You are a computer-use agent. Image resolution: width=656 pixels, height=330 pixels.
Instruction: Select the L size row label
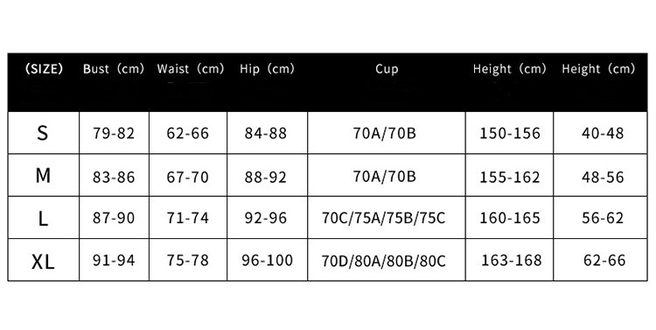[43, 218]
